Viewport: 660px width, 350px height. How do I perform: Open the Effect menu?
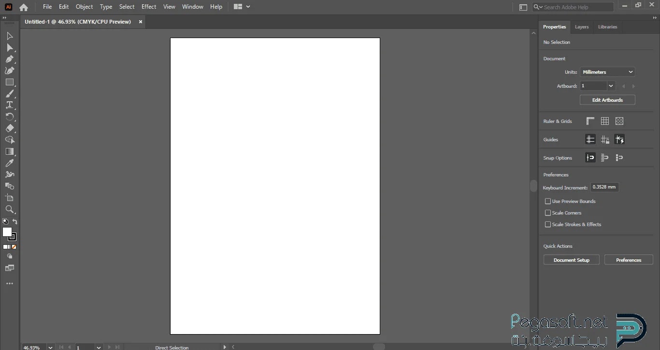point(149,7)
